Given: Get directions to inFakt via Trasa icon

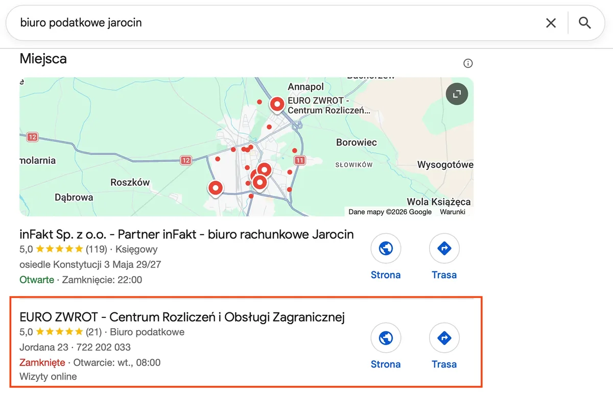Looking at the screenshot, I should (x=444, y=249).
